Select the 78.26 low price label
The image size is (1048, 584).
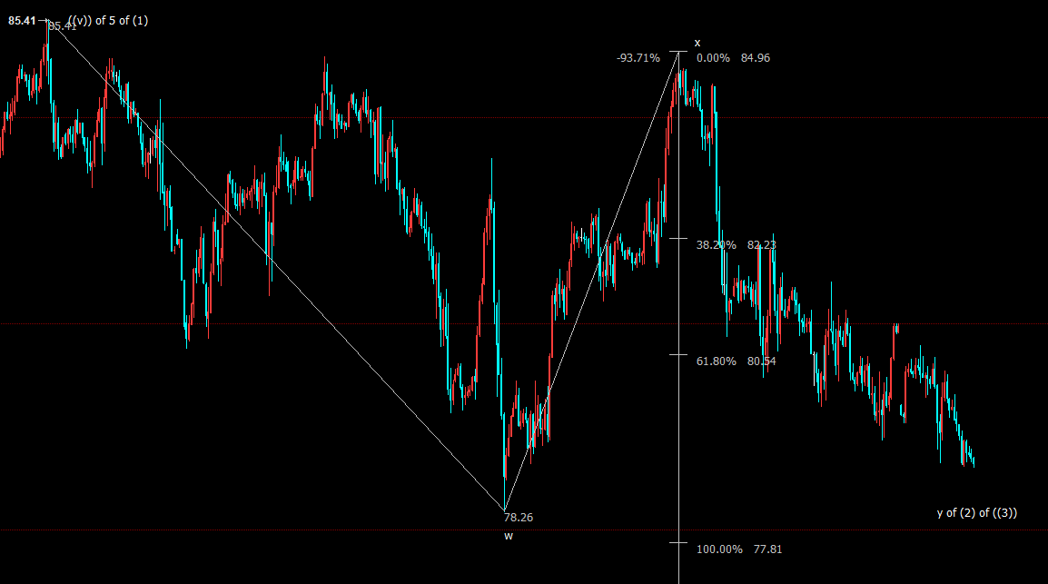[518, 518]
